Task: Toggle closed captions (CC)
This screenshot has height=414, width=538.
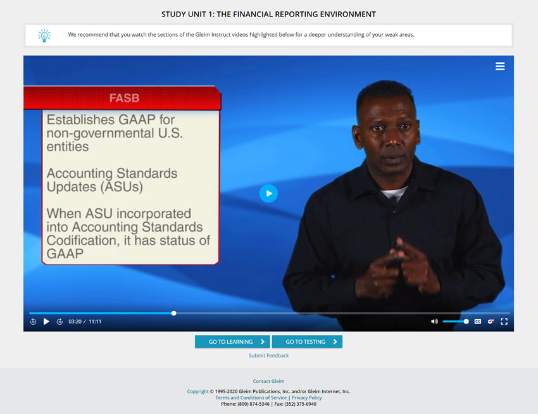Action: click(x=478, y=322)
